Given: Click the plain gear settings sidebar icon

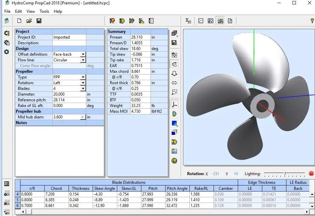Looking at the screenshot, I should point(7,52).
